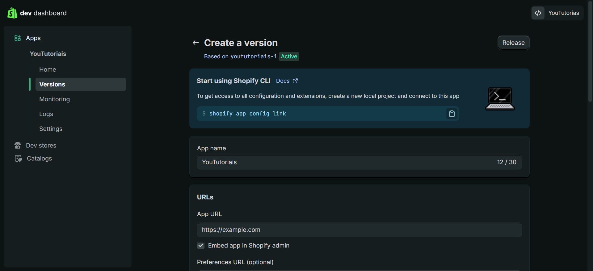Click the 12 / 30 character counter
The image size is (593, 271).
507,162
